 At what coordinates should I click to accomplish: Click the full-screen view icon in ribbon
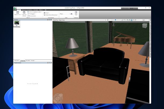[x=17, y=13]
